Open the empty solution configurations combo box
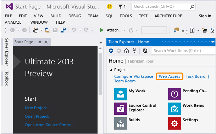The image size is (216, 134). point(154,30)
